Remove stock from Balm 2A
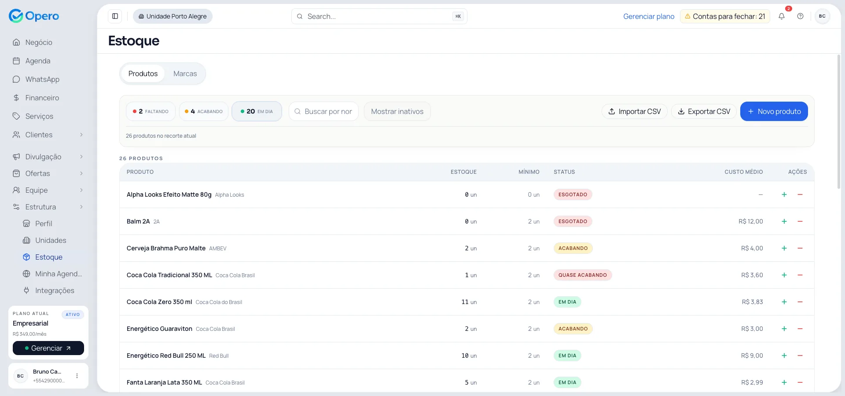 click(x=800, y=221)
